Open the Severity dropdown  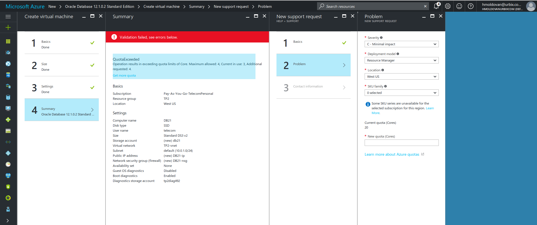(x=402, y=44)
